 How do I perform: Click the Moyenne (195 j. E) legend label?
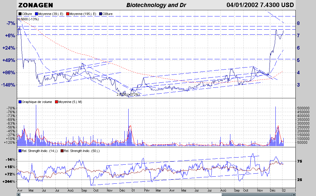tap(83, 14)
